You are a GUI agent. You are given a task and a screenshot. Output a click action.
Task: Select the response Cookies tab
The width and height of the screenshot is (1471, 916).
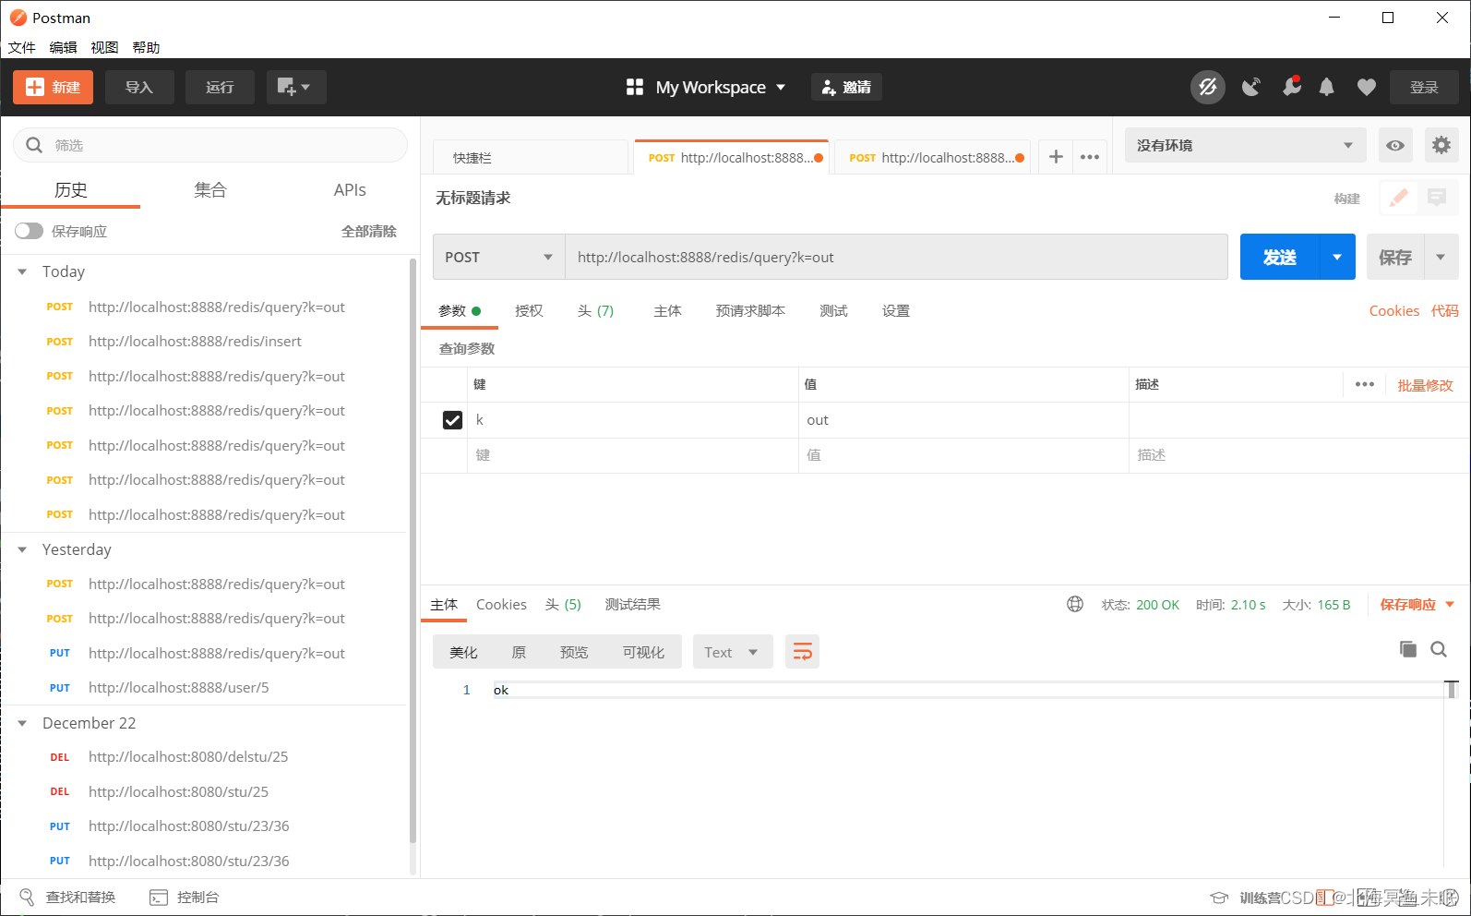coord(501,605)
